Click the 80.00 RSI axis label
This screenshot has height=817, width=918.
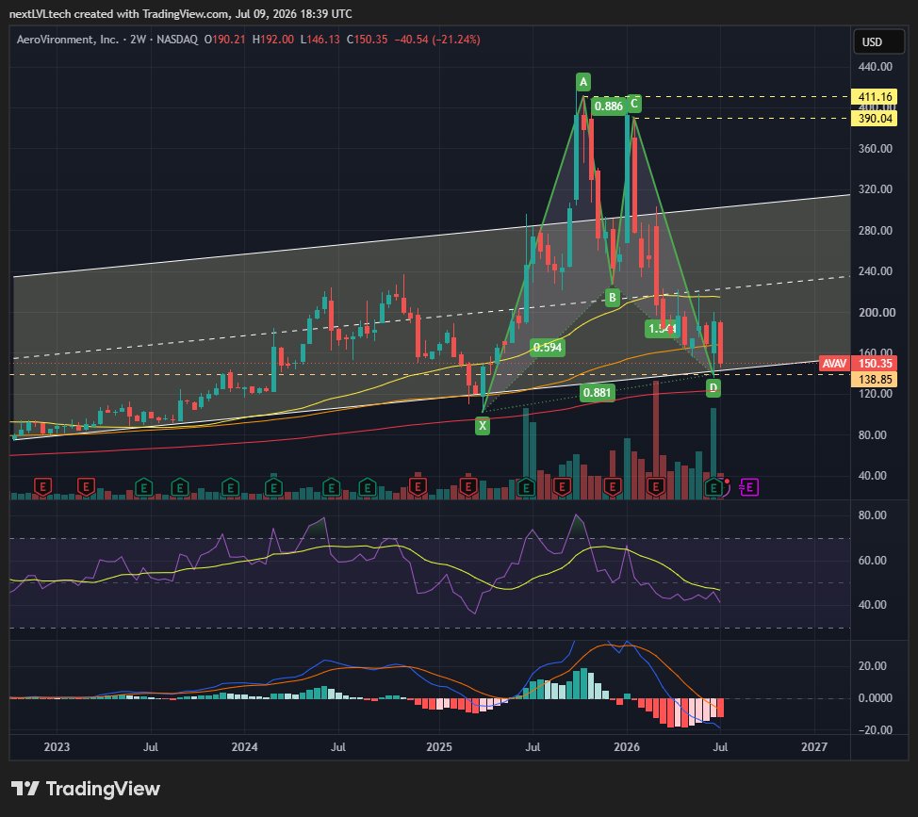tap(873, 515)
